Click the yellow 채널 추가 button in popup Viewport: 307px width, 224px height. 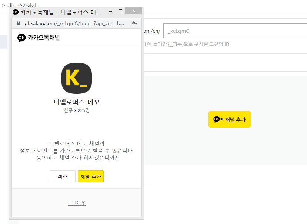point(91,176)
